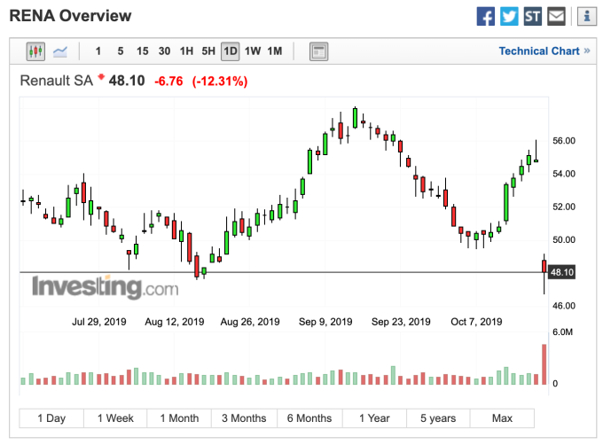Image resolution: width=603 pixels, height=445 pixels.
Task: Switch to line chart type
Action: pyautogui.click(x=60, y=51)
